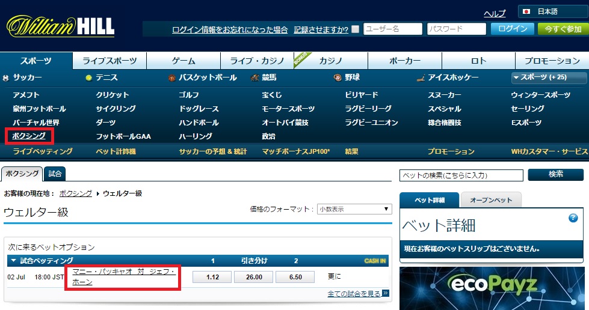Click the 全ての試合を見る link
This screenshot has width=589, height=310.
click(354, 294)
